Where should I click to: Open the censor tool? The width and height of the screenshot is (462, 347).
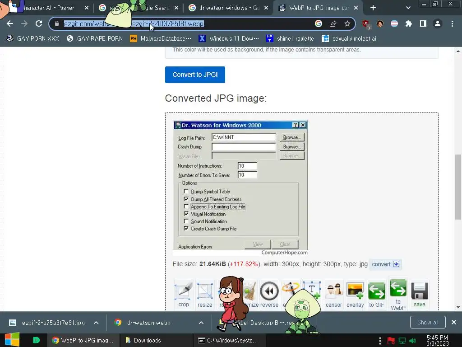334,294
